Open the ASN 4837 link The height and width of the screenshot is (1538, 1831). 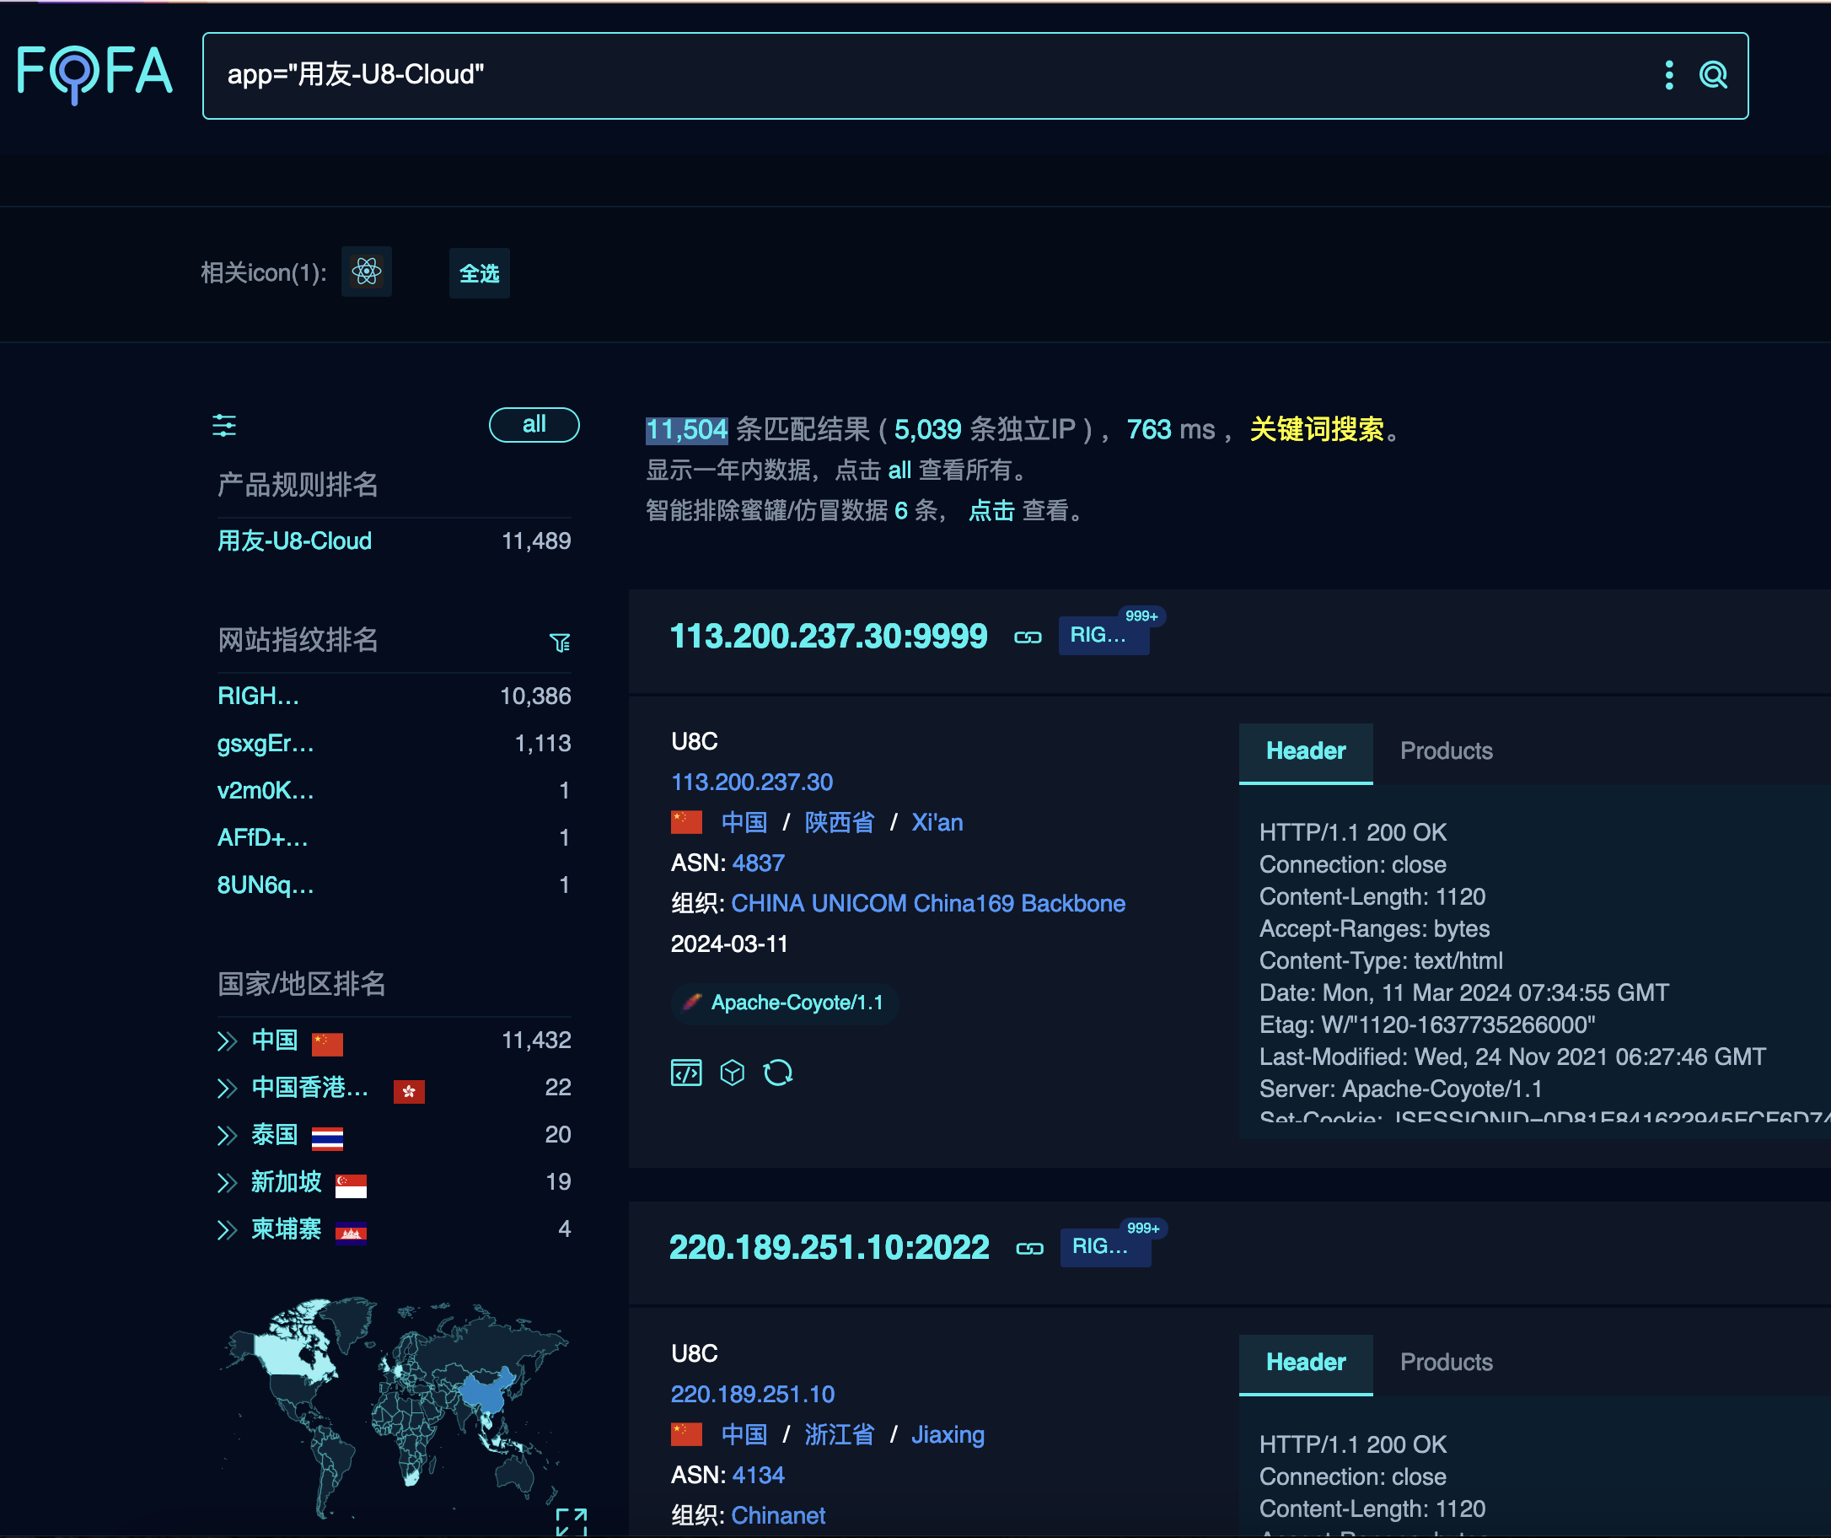pos(758,863)
